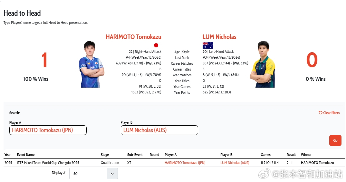Click the 'Age | Style' row label
This screenshot has height=182, width=346.
[x=182, y=52]
